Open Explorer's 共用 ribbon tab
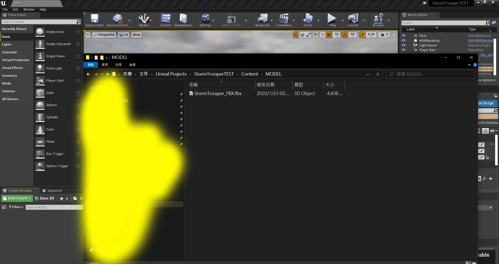 (119, 65)
